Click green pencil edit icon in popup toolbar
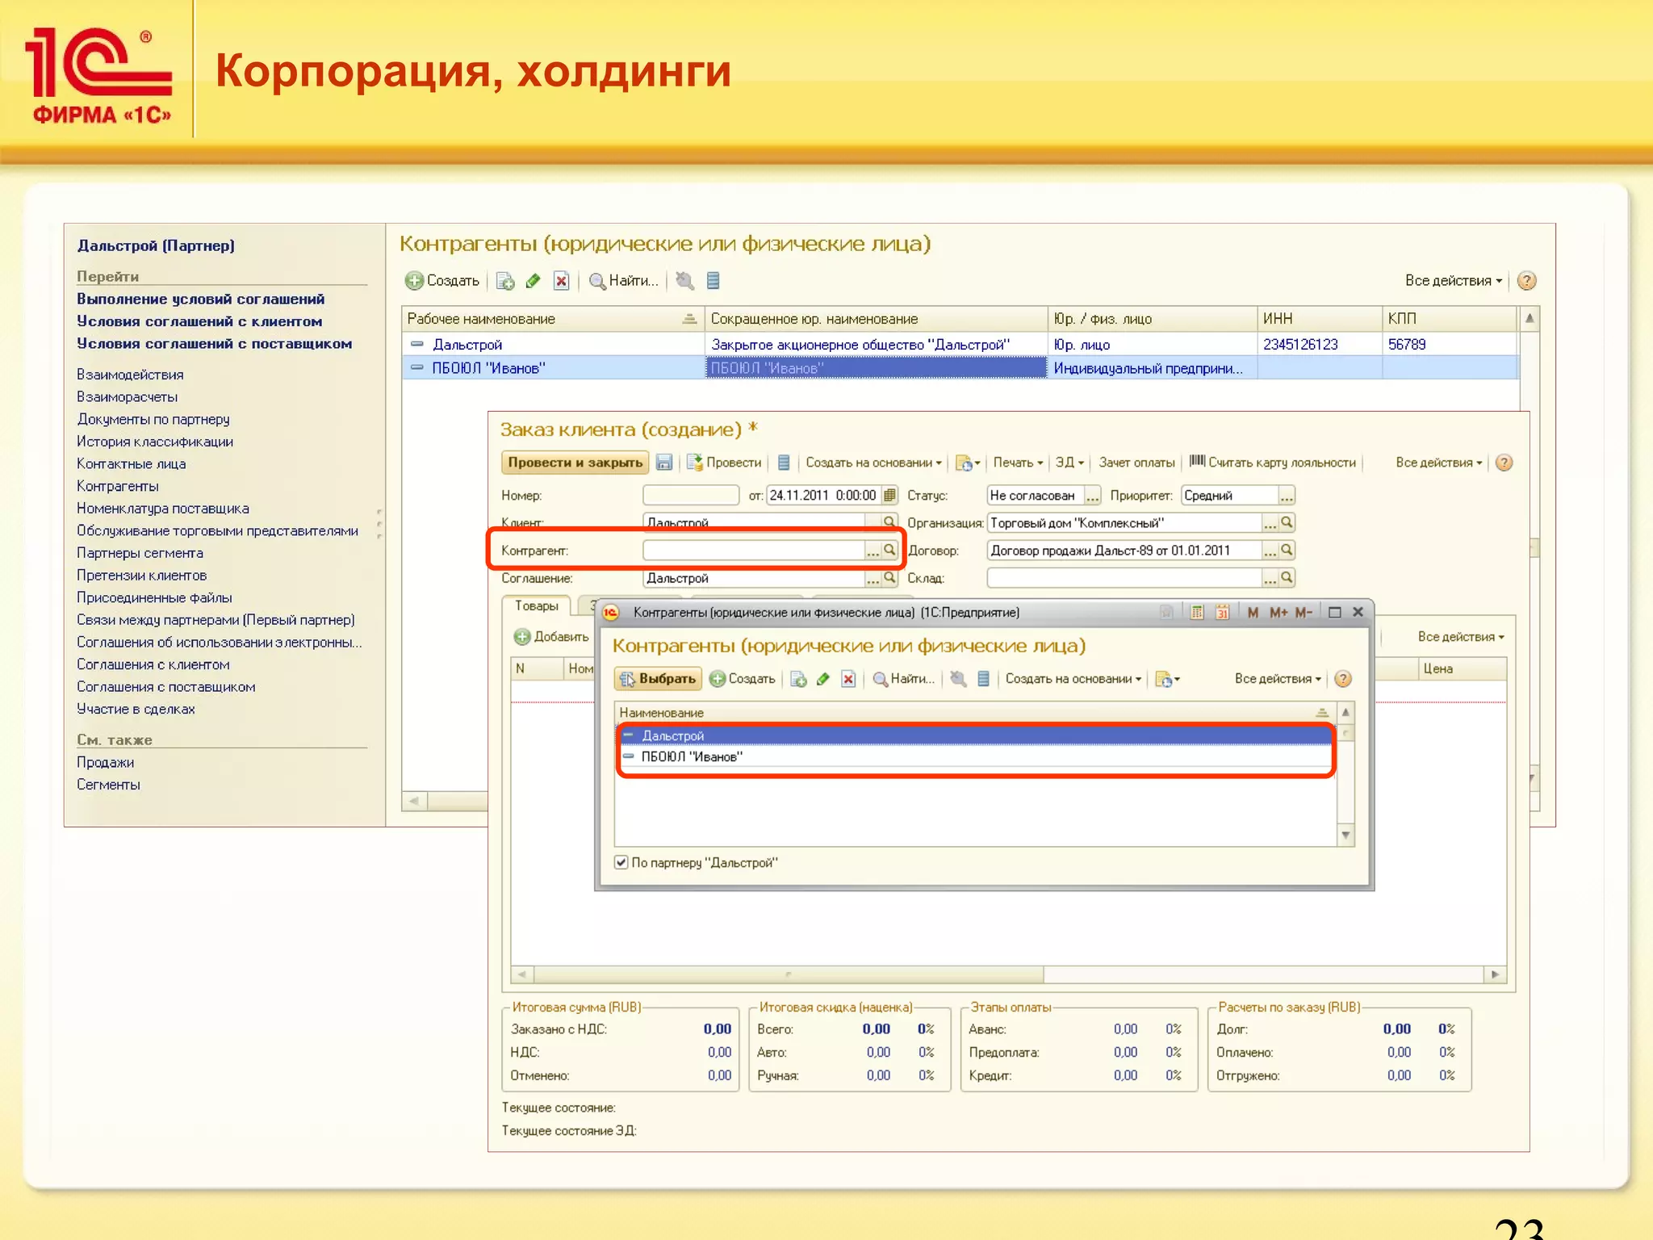 click(x=823, y=679)
